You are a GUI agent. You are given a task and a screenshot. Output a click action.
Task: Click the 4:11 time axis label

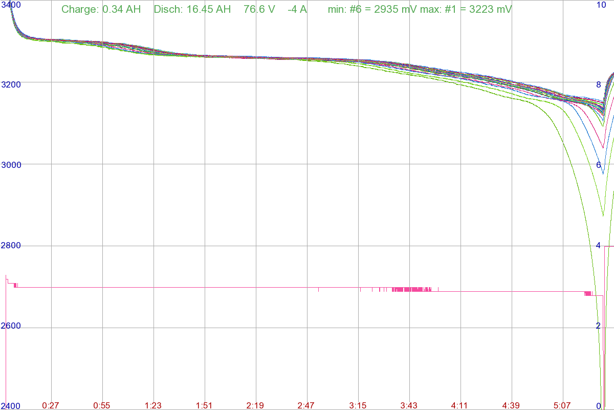coord(460,405)
